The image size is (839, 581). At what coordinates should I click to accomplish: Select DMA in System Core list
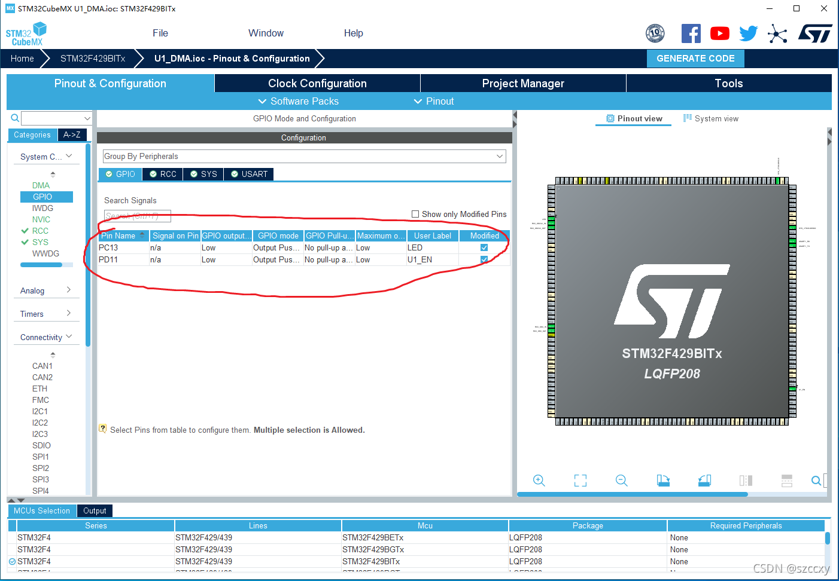pyautogui.click(x=41, y=185)
